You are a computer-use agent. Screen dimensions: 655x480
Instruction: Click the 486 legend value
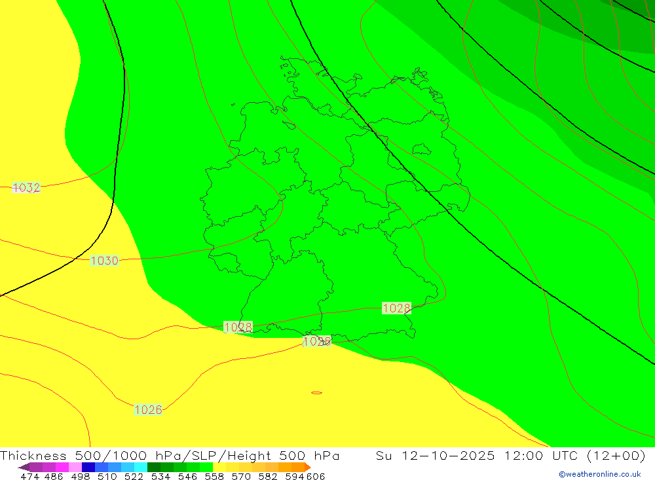pyautogui.click(x=54, y=476)
